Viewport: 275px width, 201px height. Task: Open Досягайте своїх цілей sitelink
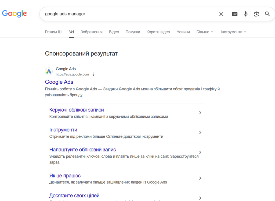tap(74, 196)
